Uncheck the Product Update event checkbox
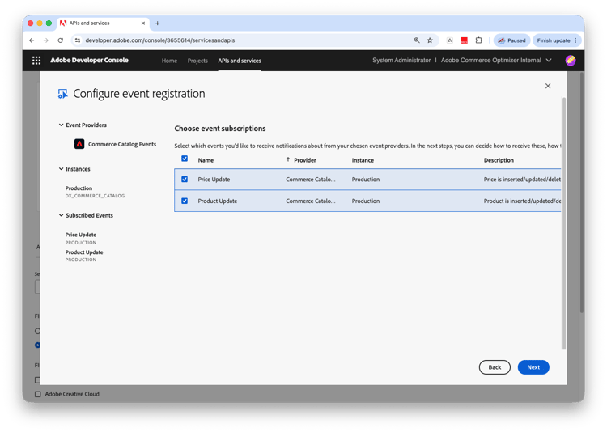The image size is (607, 432). click(185, 201)
